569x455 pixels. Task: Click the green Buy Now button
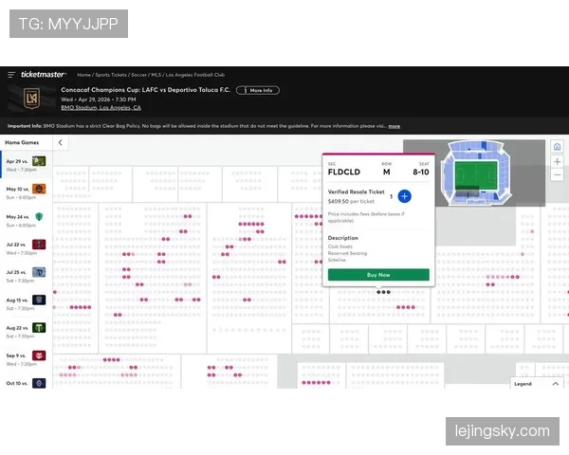378,275
